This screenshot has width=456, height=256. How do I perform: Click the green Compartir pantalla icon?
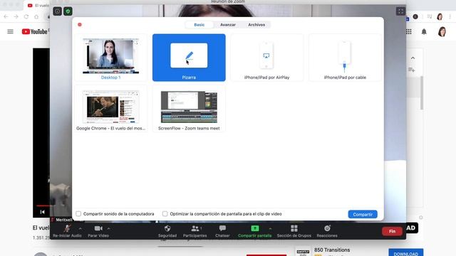(x=255, y=228)
